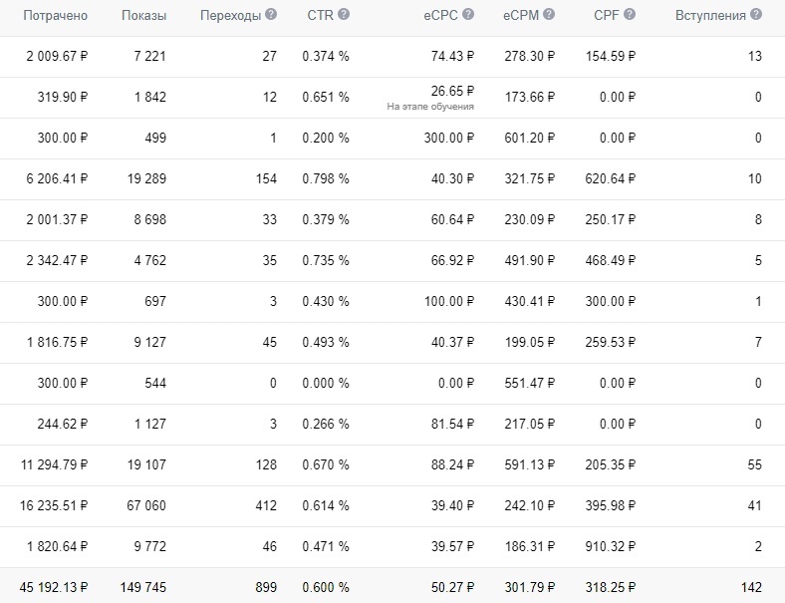Sort by the Показы column header
The height and width of the screenshot is (603, 785).
click(143, 16)
